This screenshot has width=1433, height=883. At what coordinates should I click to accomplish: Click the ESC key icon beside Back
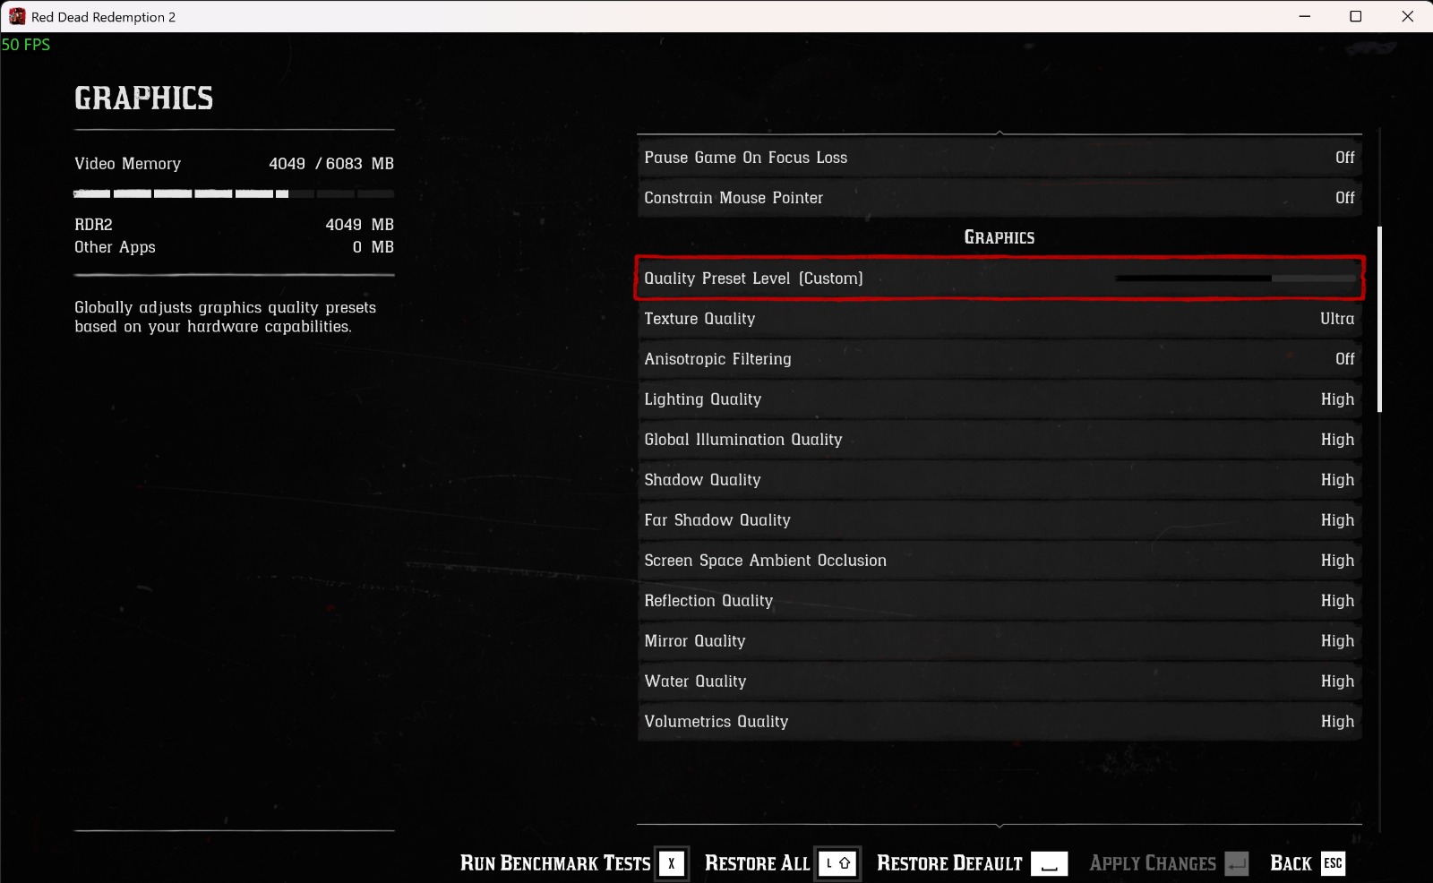[1333, 863]
